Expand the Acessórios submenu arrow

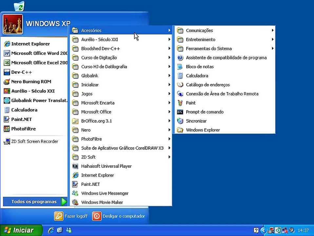pos(169,30)
